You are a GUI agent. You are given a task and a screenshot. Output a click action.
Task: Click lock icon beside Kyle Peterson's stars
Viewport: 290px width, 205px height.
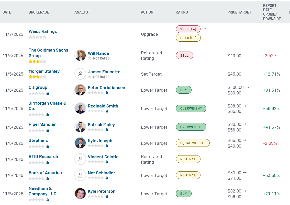click(x=107, y=197)
